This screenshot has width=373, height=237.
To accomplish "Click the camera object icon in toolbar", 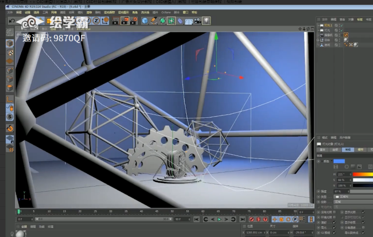I will (198, 21).
